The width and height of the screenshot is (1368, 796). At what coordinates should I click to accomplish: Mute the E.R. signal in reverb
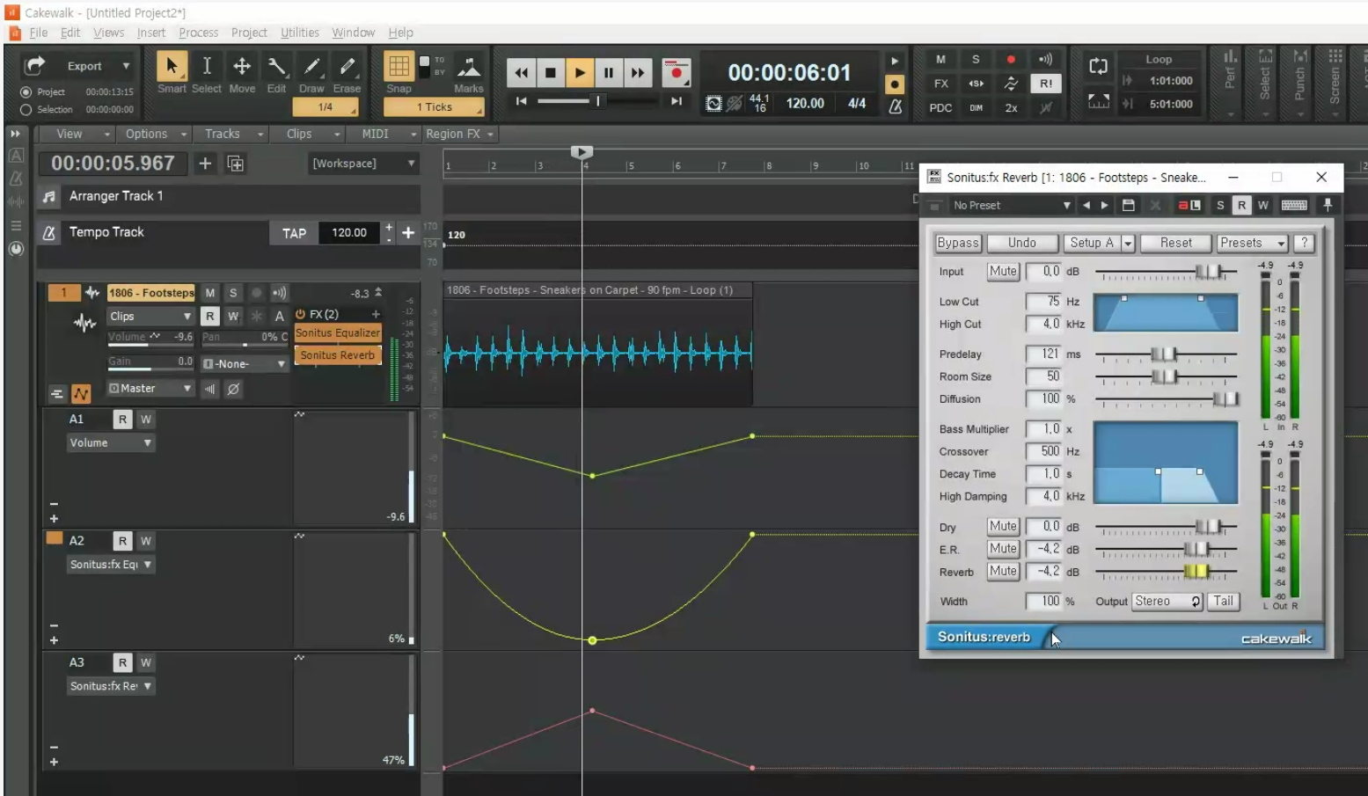[x=1003, y=549]
